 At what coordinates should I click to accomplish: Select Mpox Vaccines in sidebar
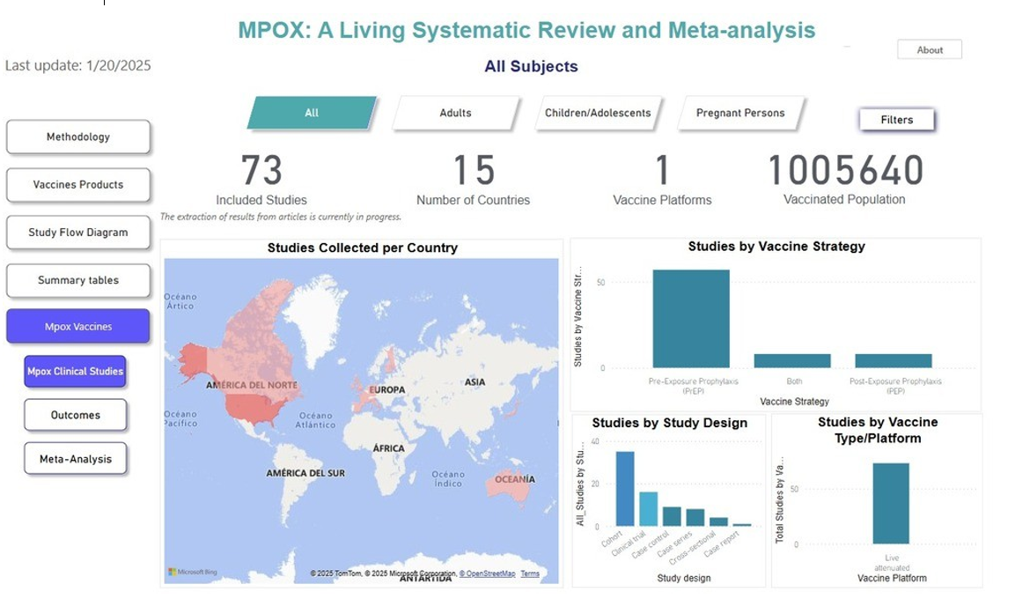[x=78, y=327]
